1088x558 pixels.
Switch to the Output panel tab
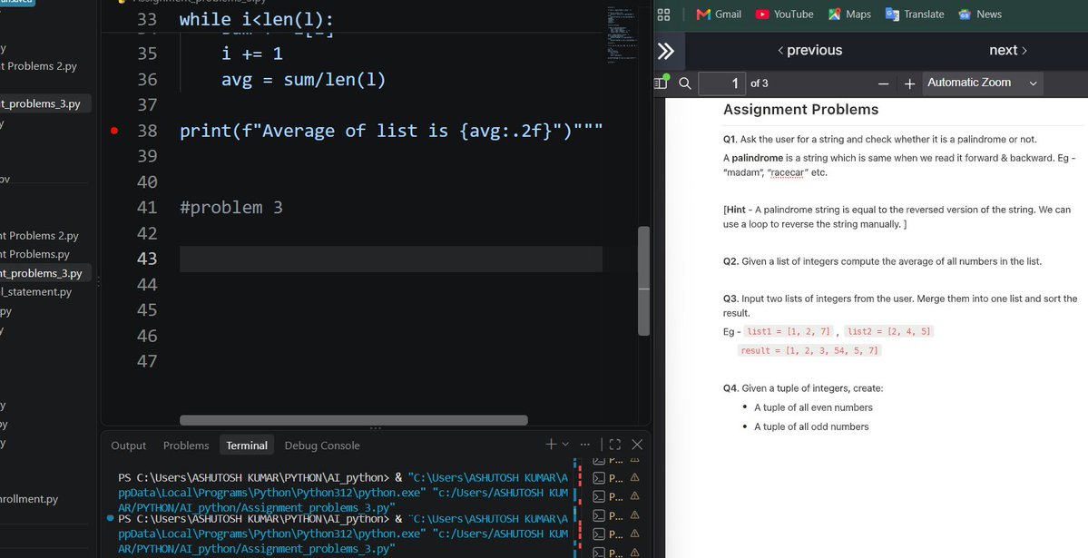[128, 445]
